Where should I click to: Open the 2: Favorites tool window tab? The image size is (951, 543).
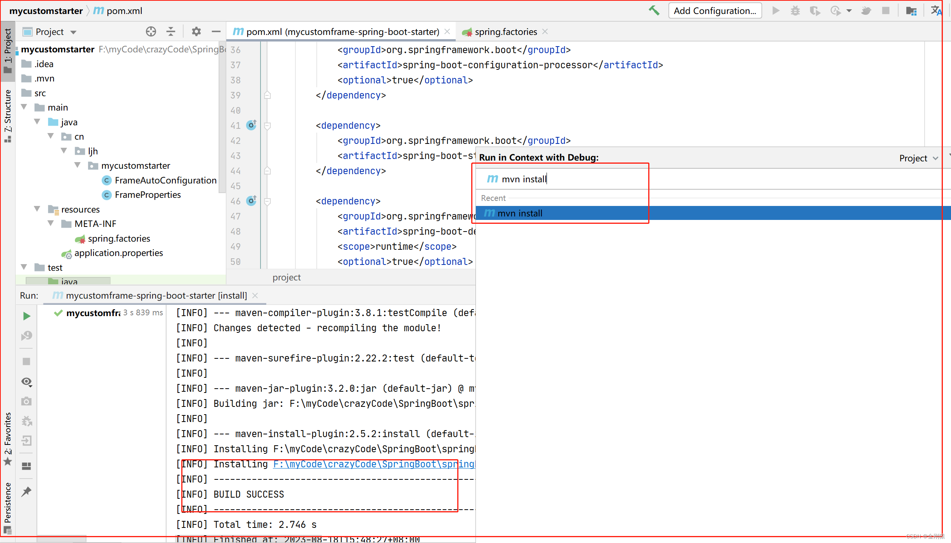(7, 438)
